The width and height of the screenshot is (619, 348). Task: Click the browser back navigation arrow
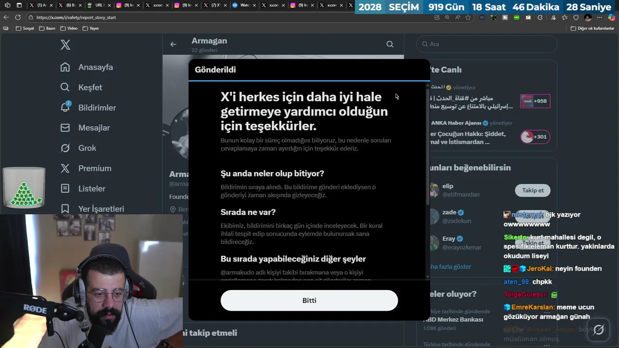click(x=6, y=17)
